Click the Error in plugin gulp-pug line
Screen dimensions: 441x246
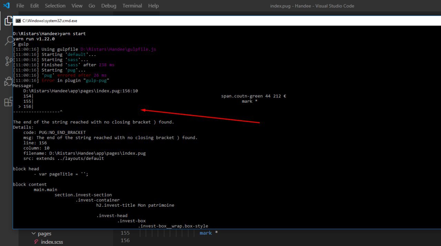(x=61, y=80)
